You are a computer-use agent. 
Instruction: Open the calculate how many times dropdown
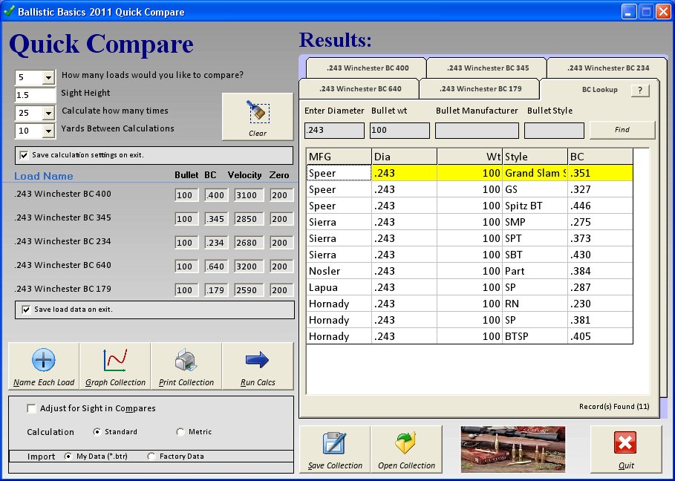pyautogui.click(x=49, y=113)
